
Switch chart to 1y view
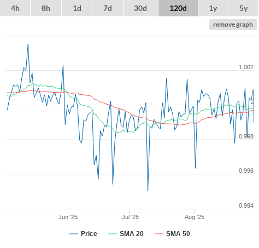pyautogui.click(x=213, y=8)
